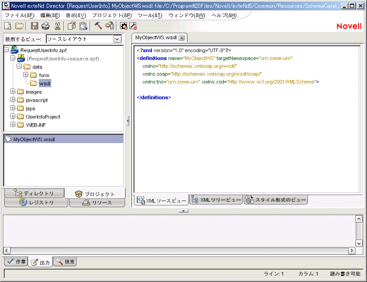Image resolution: width=367 pixels, height=282 pixels.
Task: Expand the jsps folder
Action: (x=13, y=108)
